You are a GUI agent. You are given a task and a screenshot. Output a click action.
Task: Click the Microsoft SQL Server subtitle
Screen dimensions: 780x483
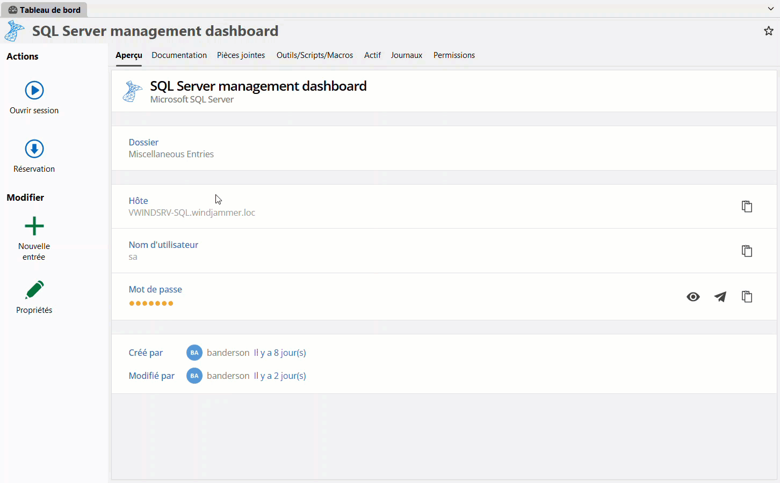coord(192,99)
